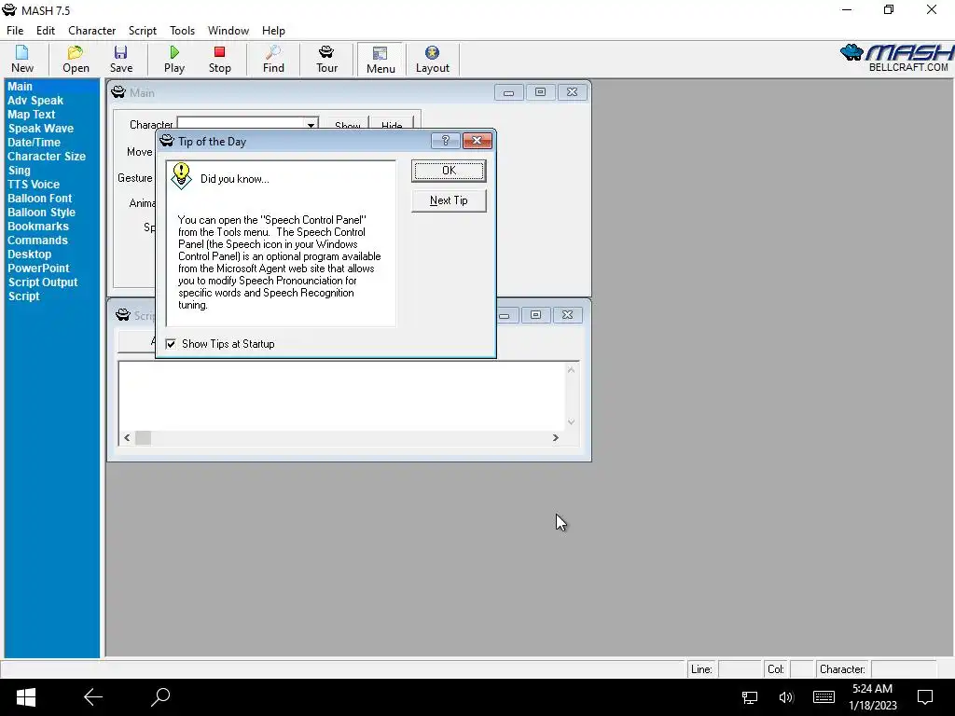Uncheck Show Tips at Startup

171,344
